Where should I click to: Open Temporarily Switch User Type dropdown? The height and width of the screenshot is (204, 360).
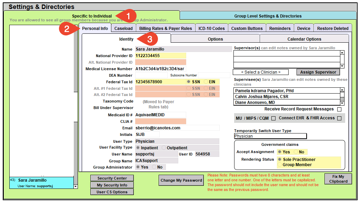270,136
